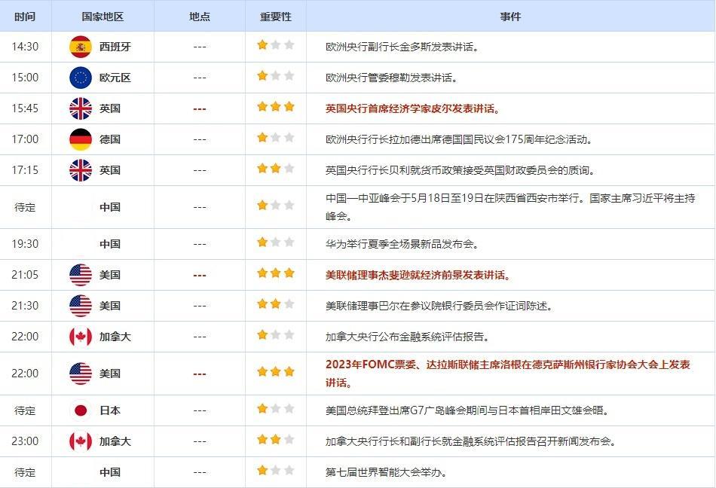Click the 重要性 column header
Image resolution: width=716 pixels, height=488 pixels.
(x=275, y=16)
